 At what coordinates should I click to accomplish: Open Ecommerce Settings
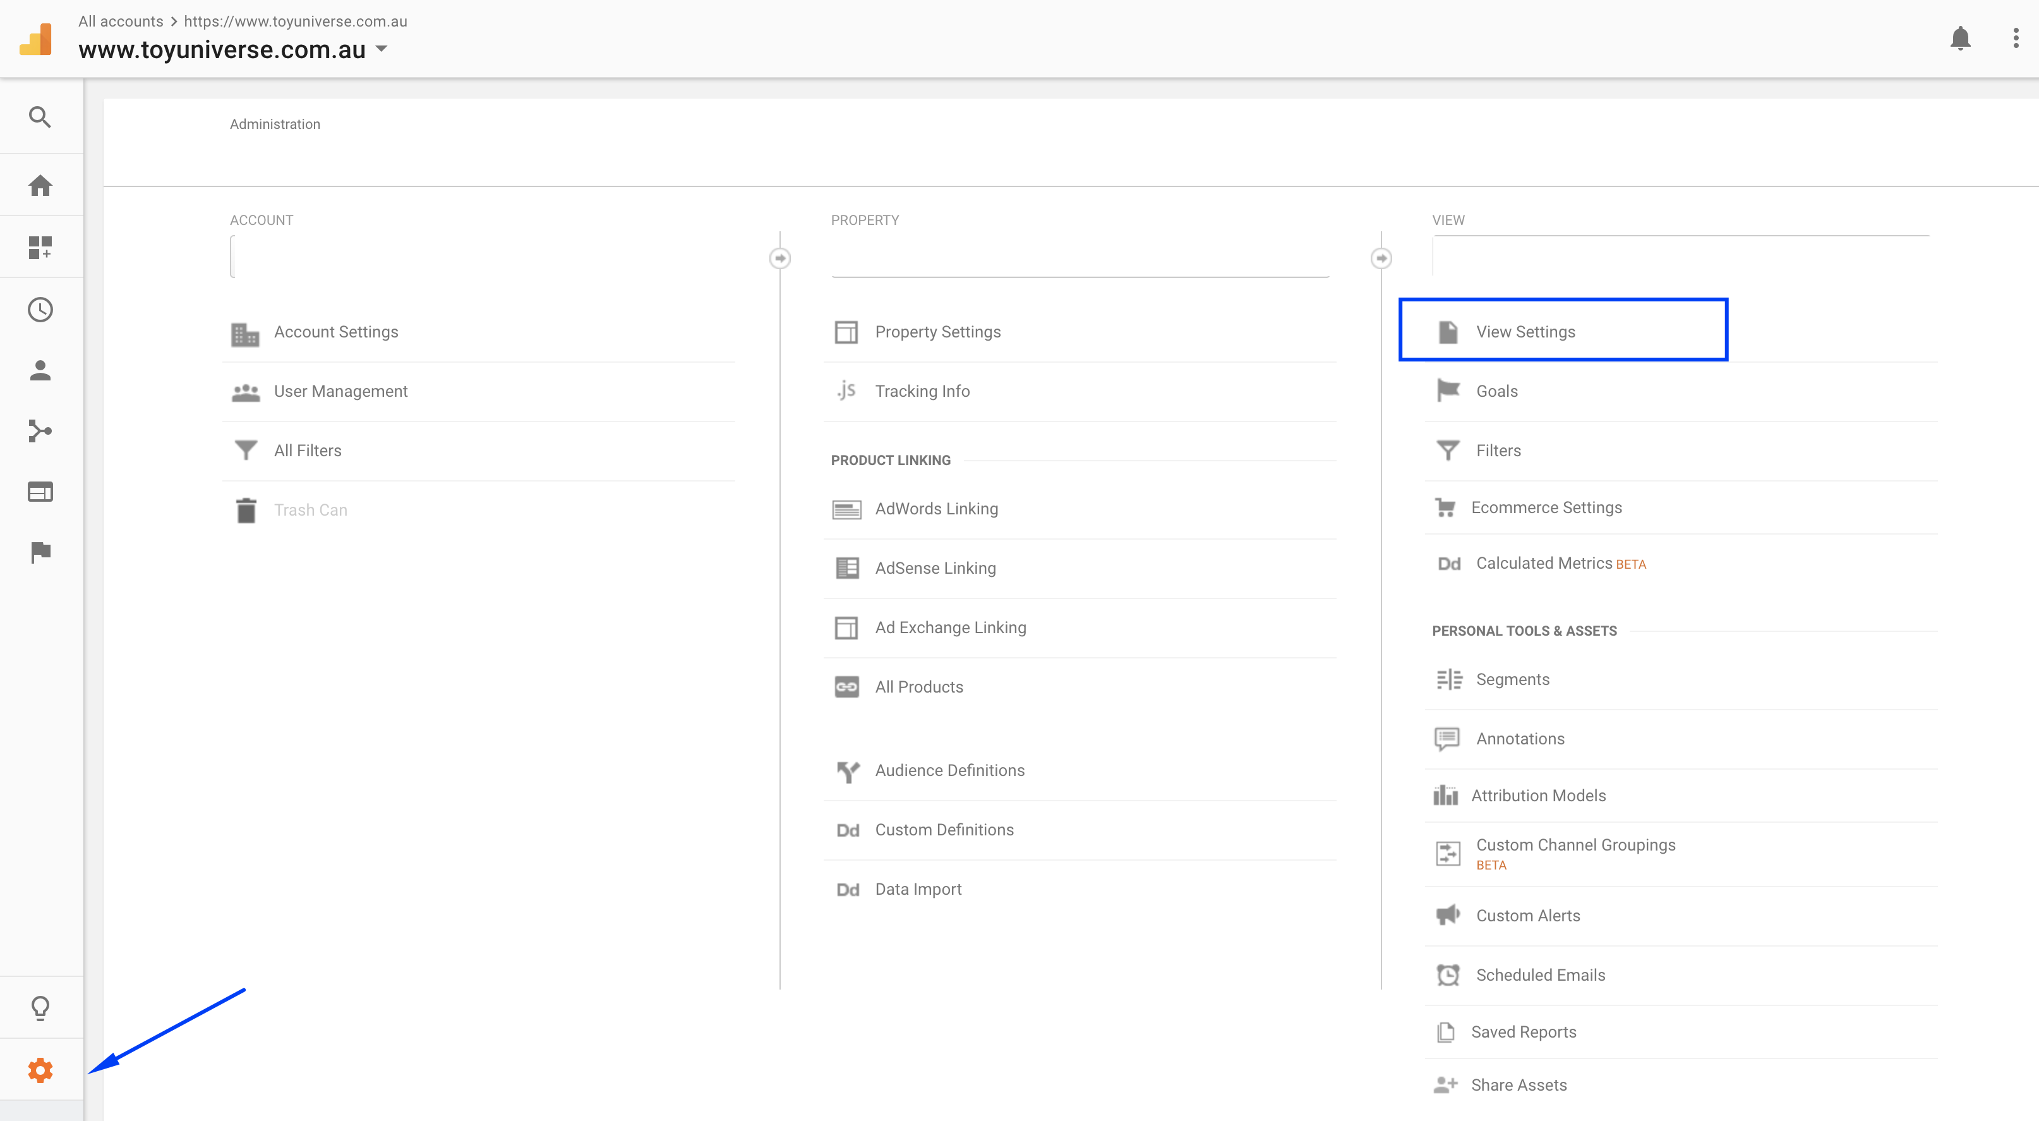1547,507
